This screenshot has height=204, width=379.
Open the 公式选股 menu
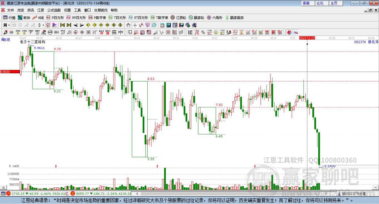tap(54, 10)
